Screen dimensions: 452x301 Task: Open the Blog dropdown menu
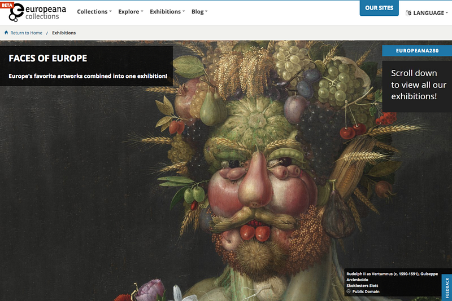pyautogui.click(x=199, y=11)
